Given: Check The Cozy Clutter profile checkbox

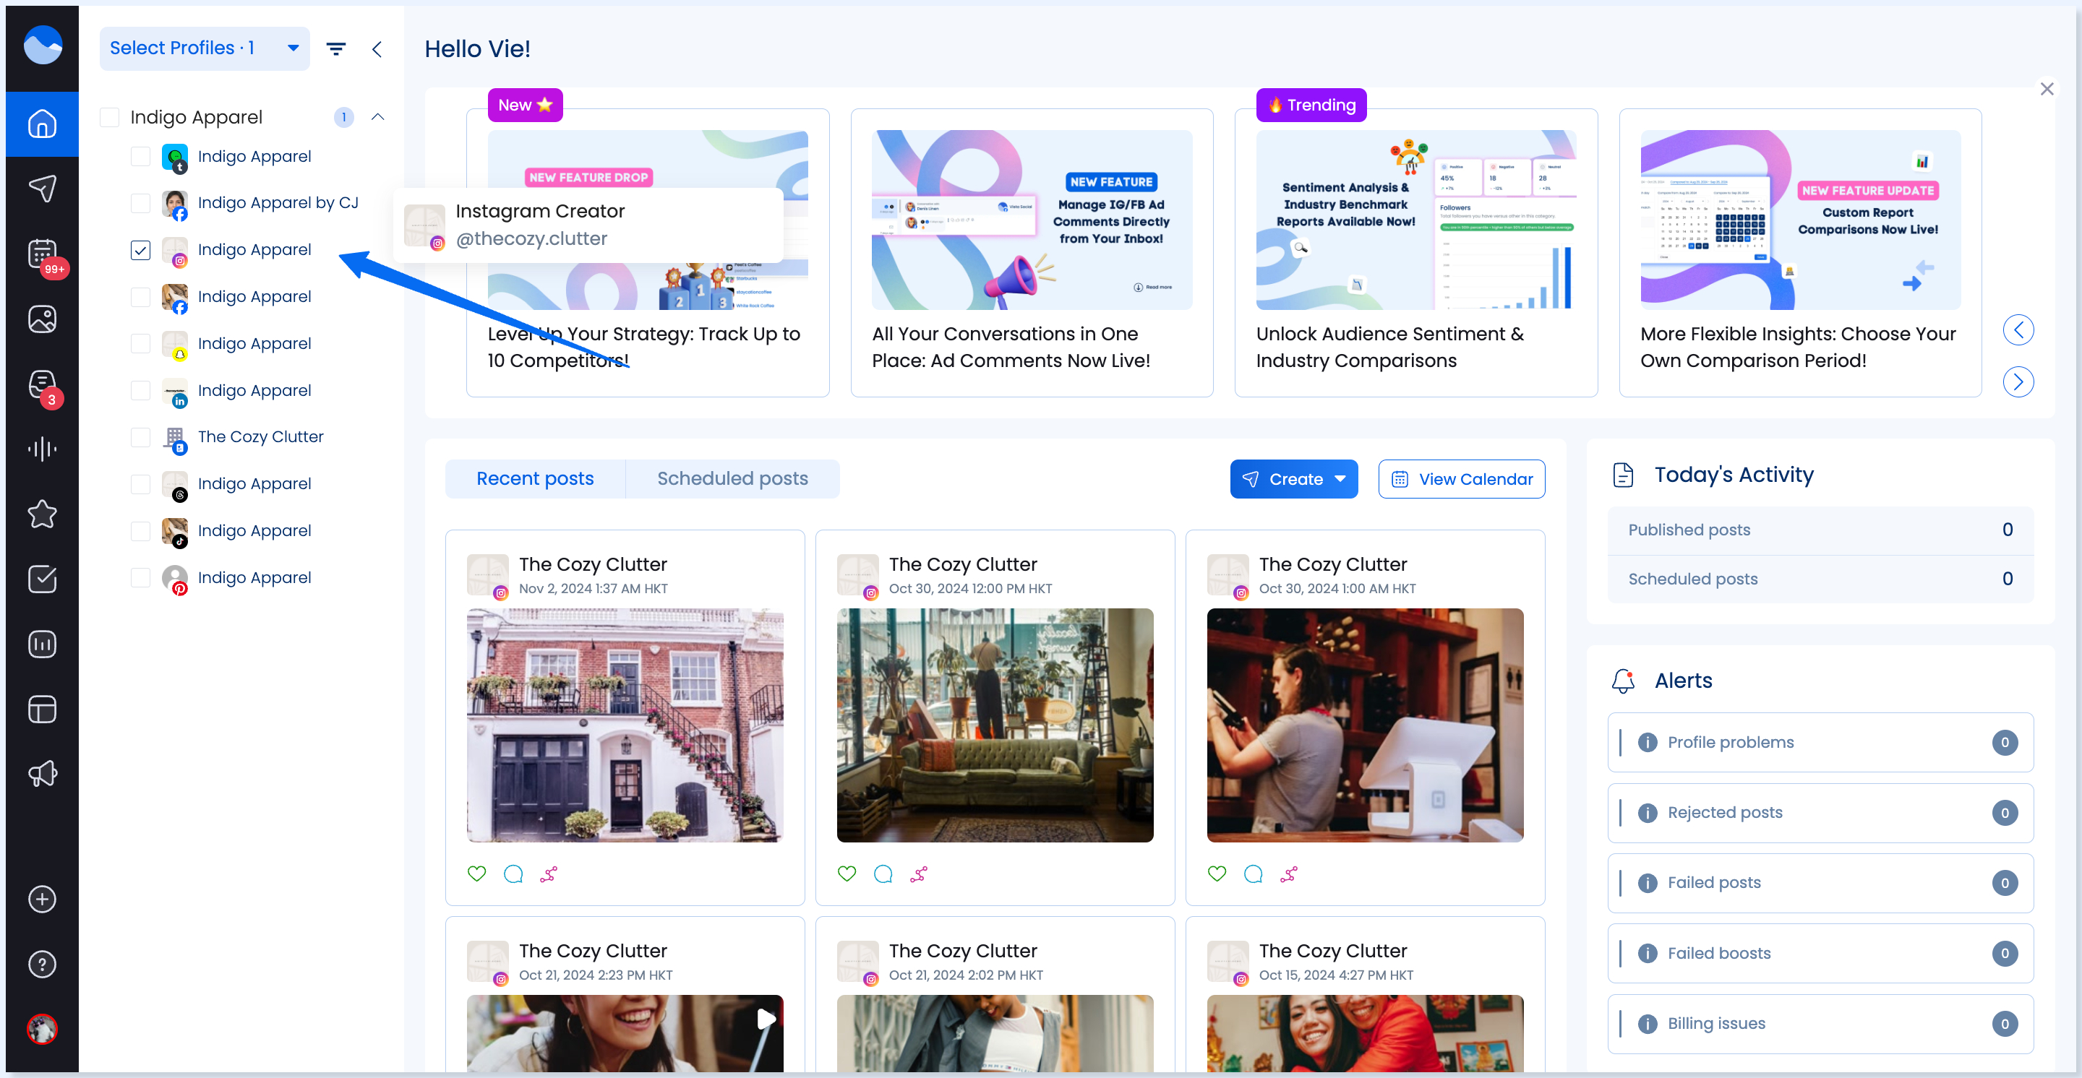Looking at the screenshot, I should click(x=141, y=437).
